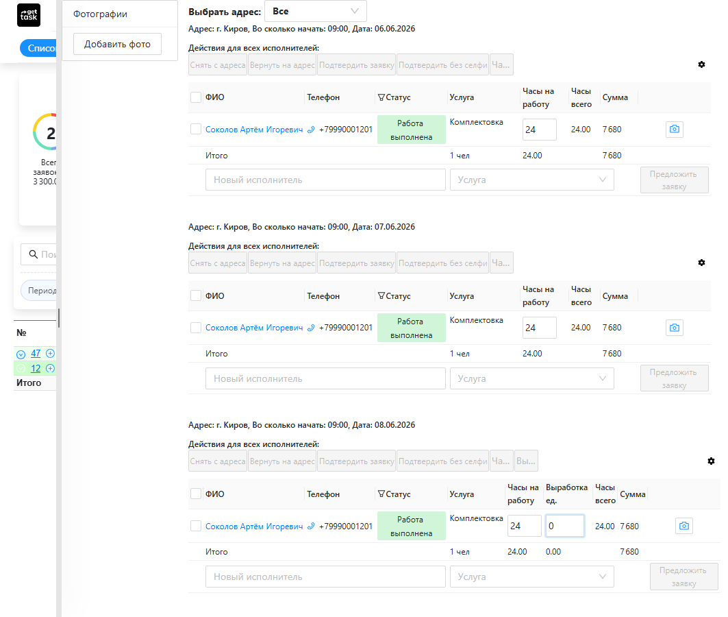Click the camera icon in 08.06.2026 row

[x=684, y=526]
